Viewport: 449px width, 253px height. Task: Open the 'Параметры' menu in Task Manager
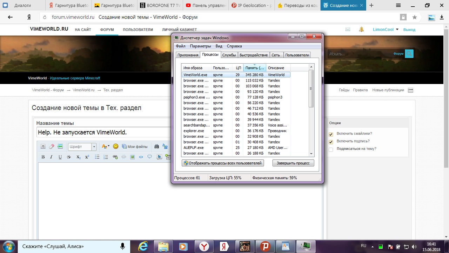point(200,46)
